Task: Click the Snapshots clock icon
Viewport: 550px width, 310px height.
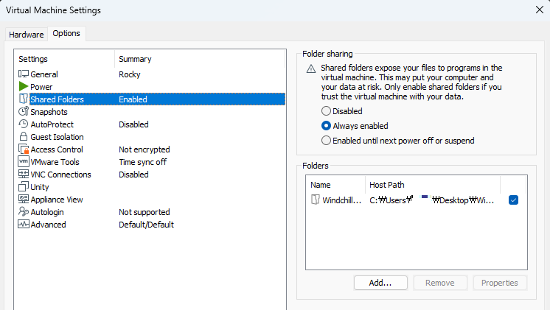Action: [x=24, y=111]
